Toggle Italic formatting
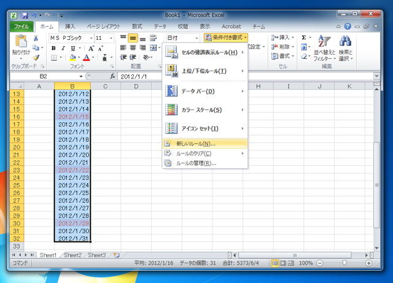This screenshot has height=283, width=393. (x=63, y=48)
